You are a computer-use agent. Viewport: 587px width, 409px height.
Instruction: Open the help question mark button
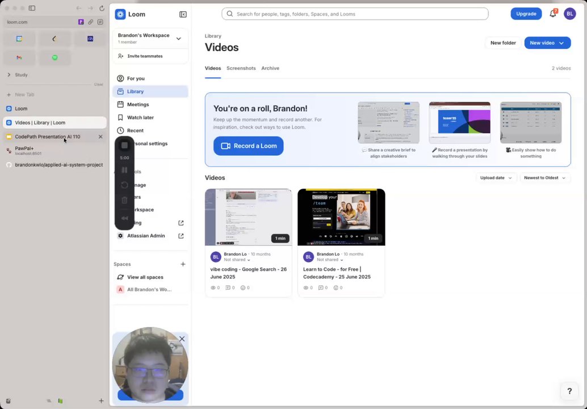point(569,391)
